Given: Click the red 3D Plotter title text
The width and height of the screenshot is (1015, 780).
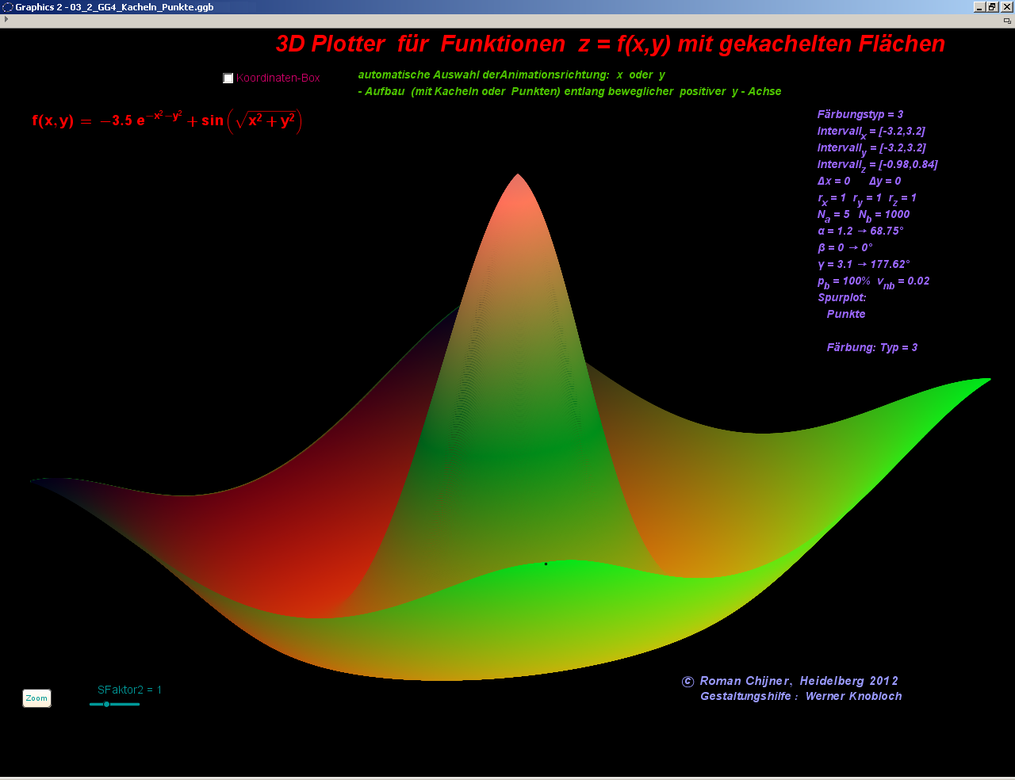Looking at the screenshot, I should tap(610, 44).
